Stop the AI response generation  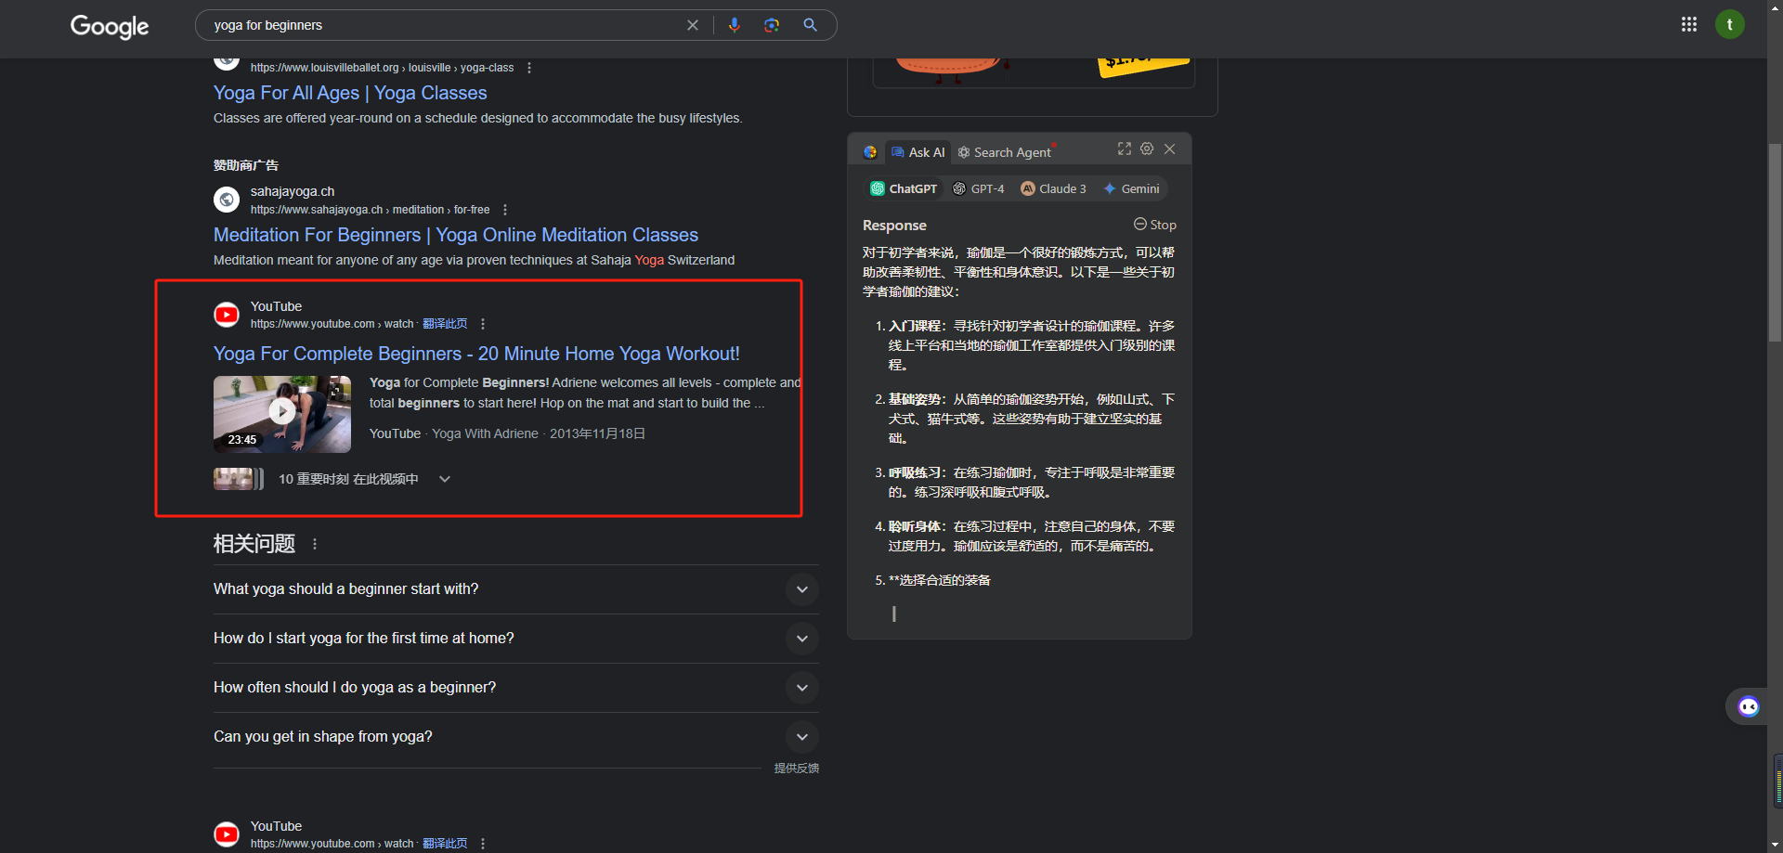click(1154, 225)
